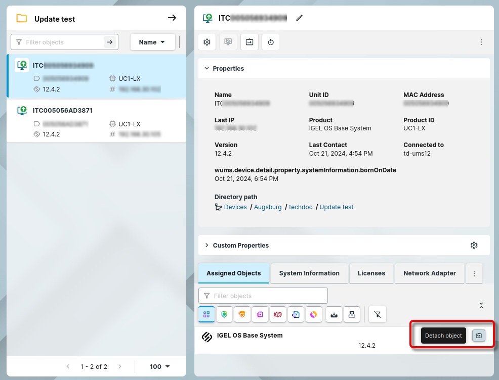Click the move-to-folder icon in top toolbar
Screen dimensions: 499x380
(x=249, y=42)
